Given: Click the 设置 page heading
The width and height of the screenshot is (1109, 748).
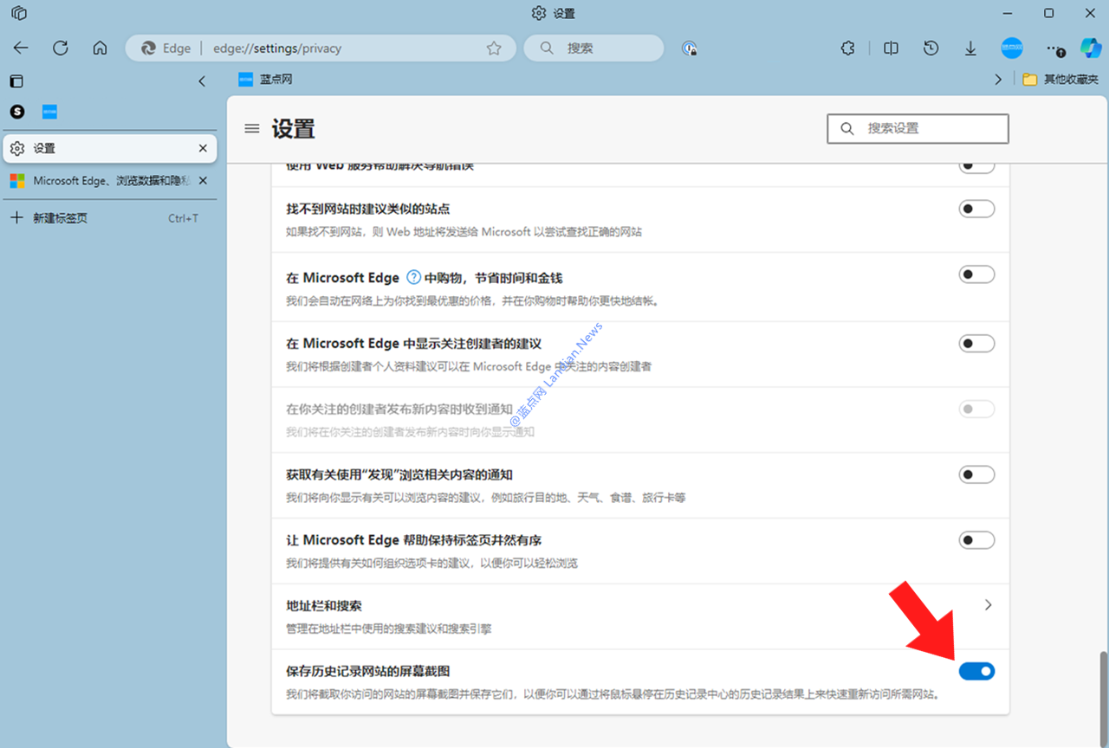Looking at the screenshot, I should [293, 128].
